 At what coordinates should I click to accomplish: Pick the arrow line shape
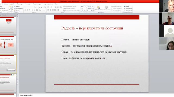pyautogui.click(x=86, y=6)
